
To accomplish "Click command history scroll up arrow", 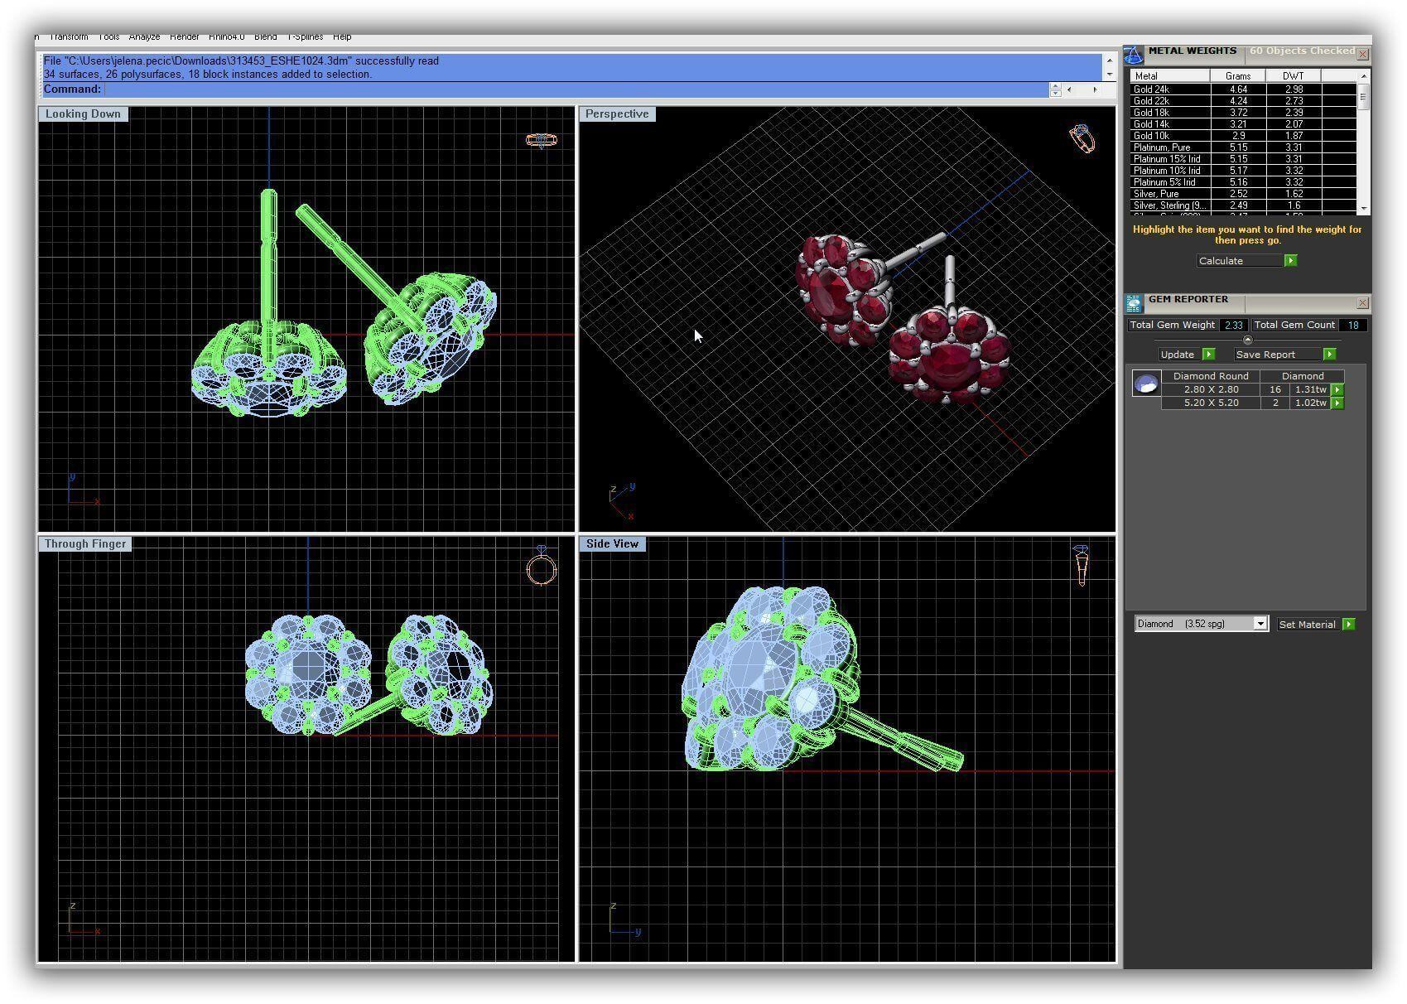I will pyautogui.click(x=1109, y=60).
